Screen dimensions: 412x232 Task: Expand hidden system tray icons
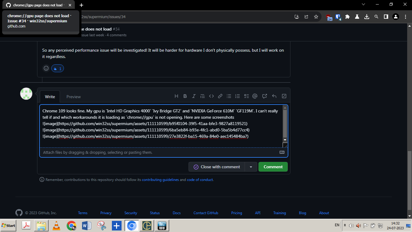pyautogui.click(x=345, y=225)
